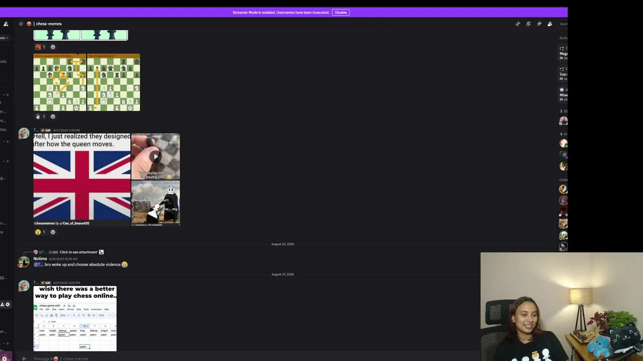Toggle the surprised face reaction
Viewport: 643px width, 361px height.
click(40, 232)
